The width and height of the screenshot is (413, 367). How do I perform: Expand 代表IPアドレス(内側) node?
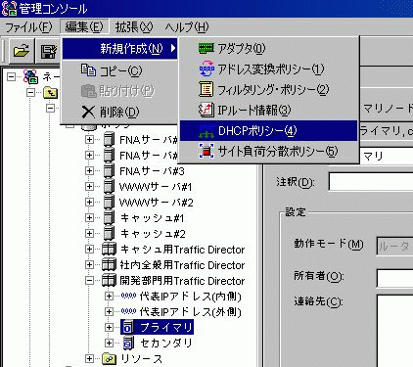[x=109, y=296]
